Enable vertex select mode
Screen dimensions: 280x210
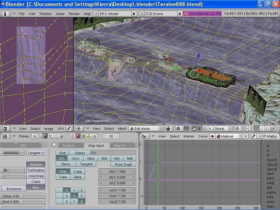pyautogui.click(x=256, y=128)
